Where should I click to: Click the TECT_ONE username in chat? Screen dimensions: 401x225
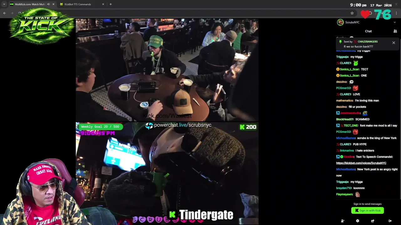pyautogui.click(x=351, y=126)
